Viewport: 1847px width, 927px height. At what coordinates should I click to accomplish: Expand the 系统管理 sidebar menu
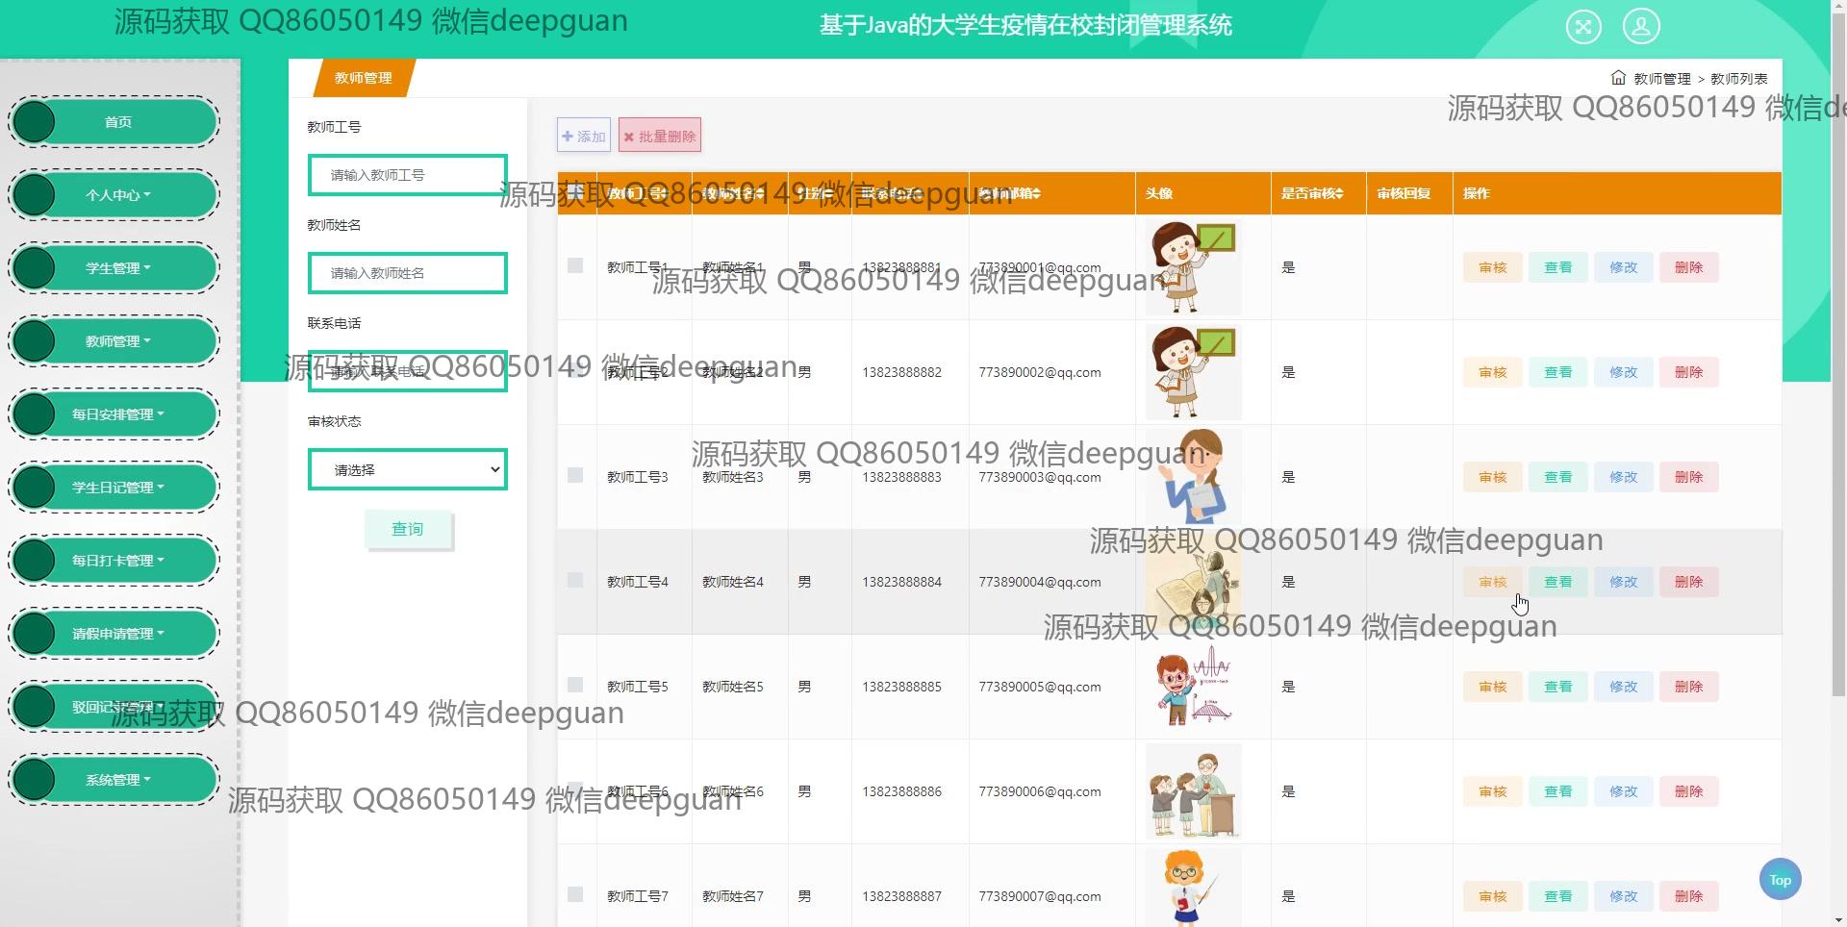[117, 780]
